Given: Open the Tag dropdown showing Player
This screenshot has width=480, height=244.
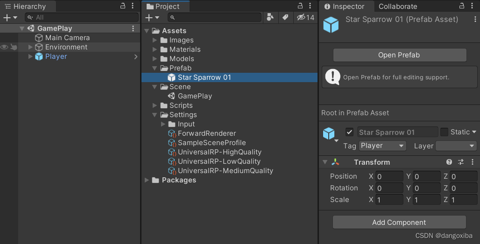Looking at the screenshot, I should [x=383, y=146].
